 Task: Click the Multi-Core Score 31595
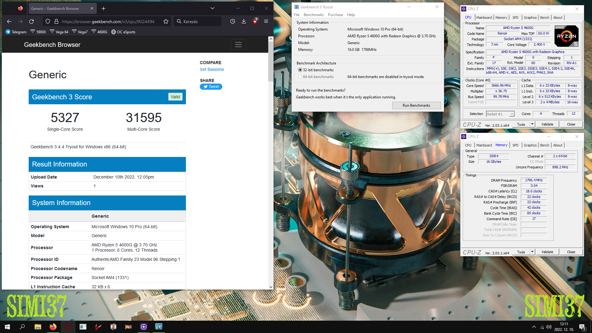[144, 117]
